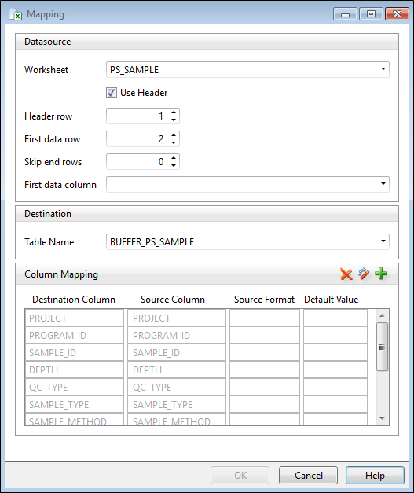The width and height of the screenshot is (414, 493).
Task: Expand the First data column dropdown
Action: (x=247, y=184)
